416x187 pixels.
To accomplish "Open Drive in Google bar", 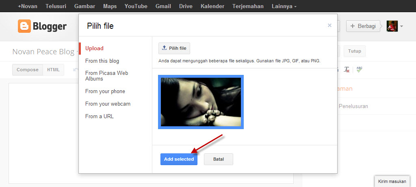I will pos(186,6).
